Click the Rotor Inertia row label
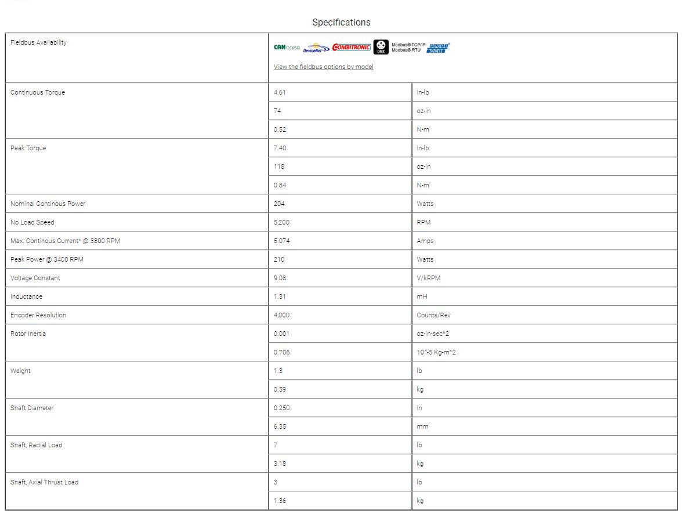Image resolution: width=688 pixels, height=514 pixels. 28,334
